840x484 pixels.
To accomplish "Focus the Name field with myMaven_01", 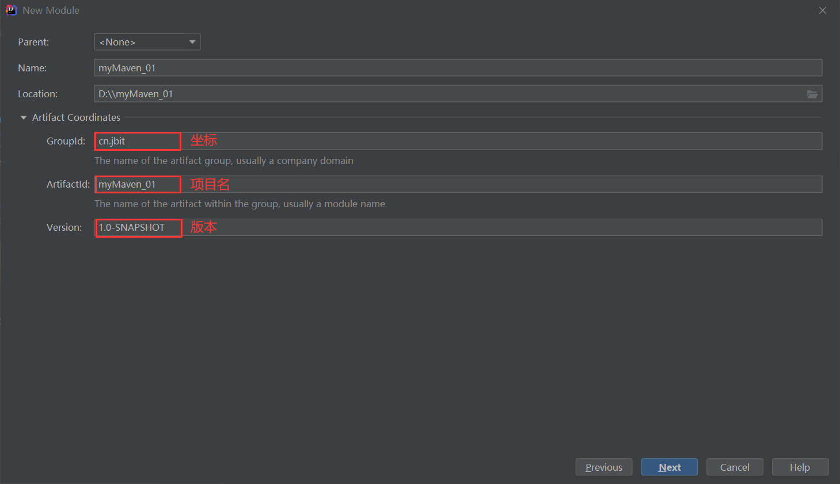I will pos(458,68).
